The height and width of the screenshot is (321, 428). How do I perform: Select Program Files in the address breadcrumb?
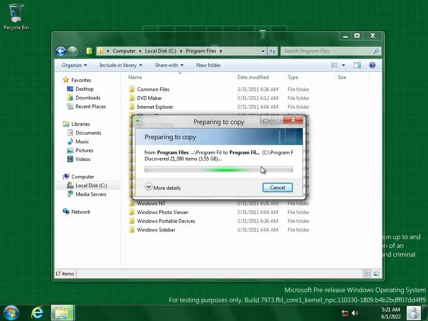pos(201,51)
